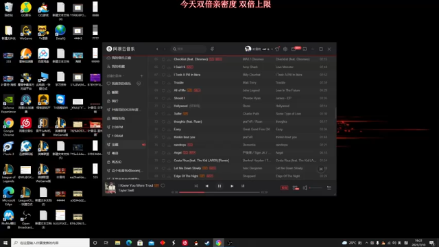Switch to mini player mode icon
The width and height of the screenshot is (439, 247).
pos(305,49)
